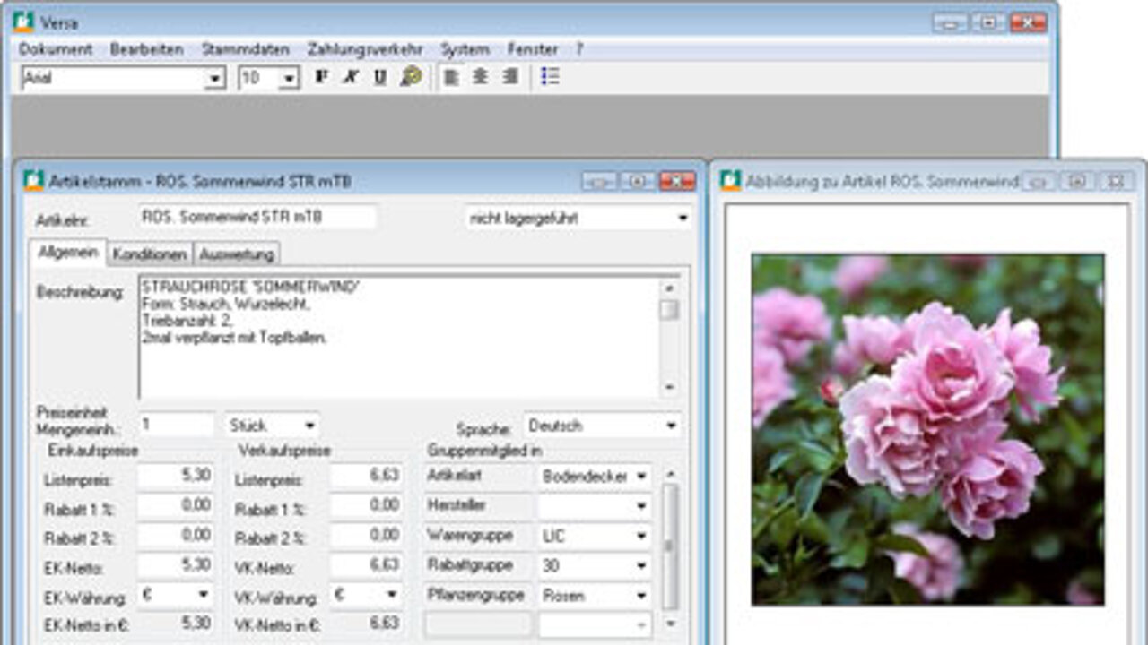Toggle italic formatting in the toolbar
The image size is (1148, 645).
tap(351, 77)
